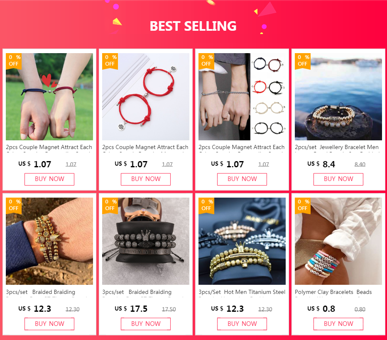The image size is (387, 340).
Task: Click the 0% OFF badge on red rope bracelets
Action: click(x=110, y=61)
